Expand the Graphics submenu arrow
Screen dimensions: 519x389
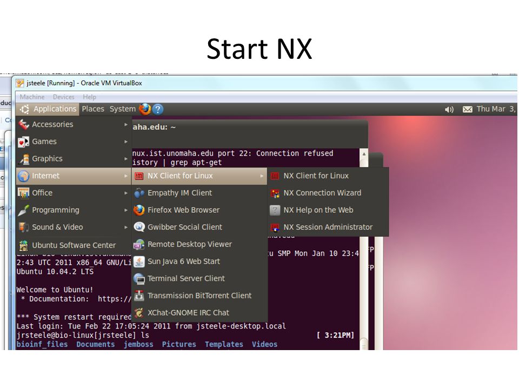point(126,159)
